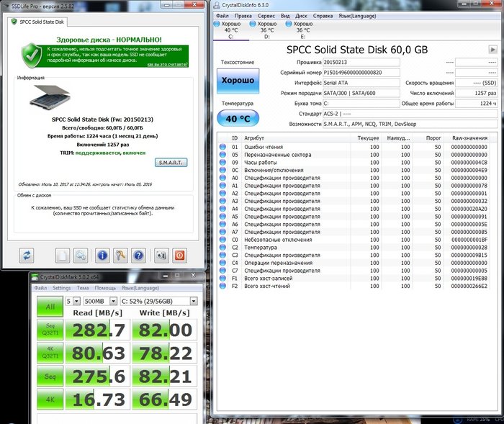Open Язык(Language) menu in CrystalDiskMark
504x424 pixels.
click(x=140, y=288)
